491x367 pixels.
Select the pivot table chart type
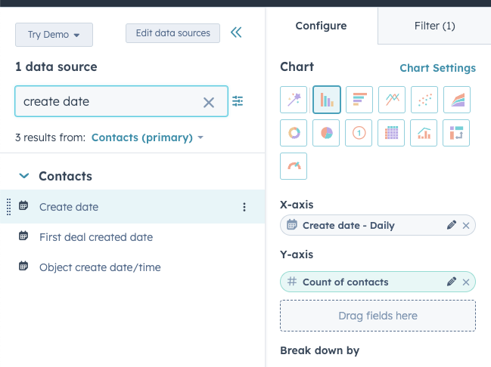(x=456, y=133)
